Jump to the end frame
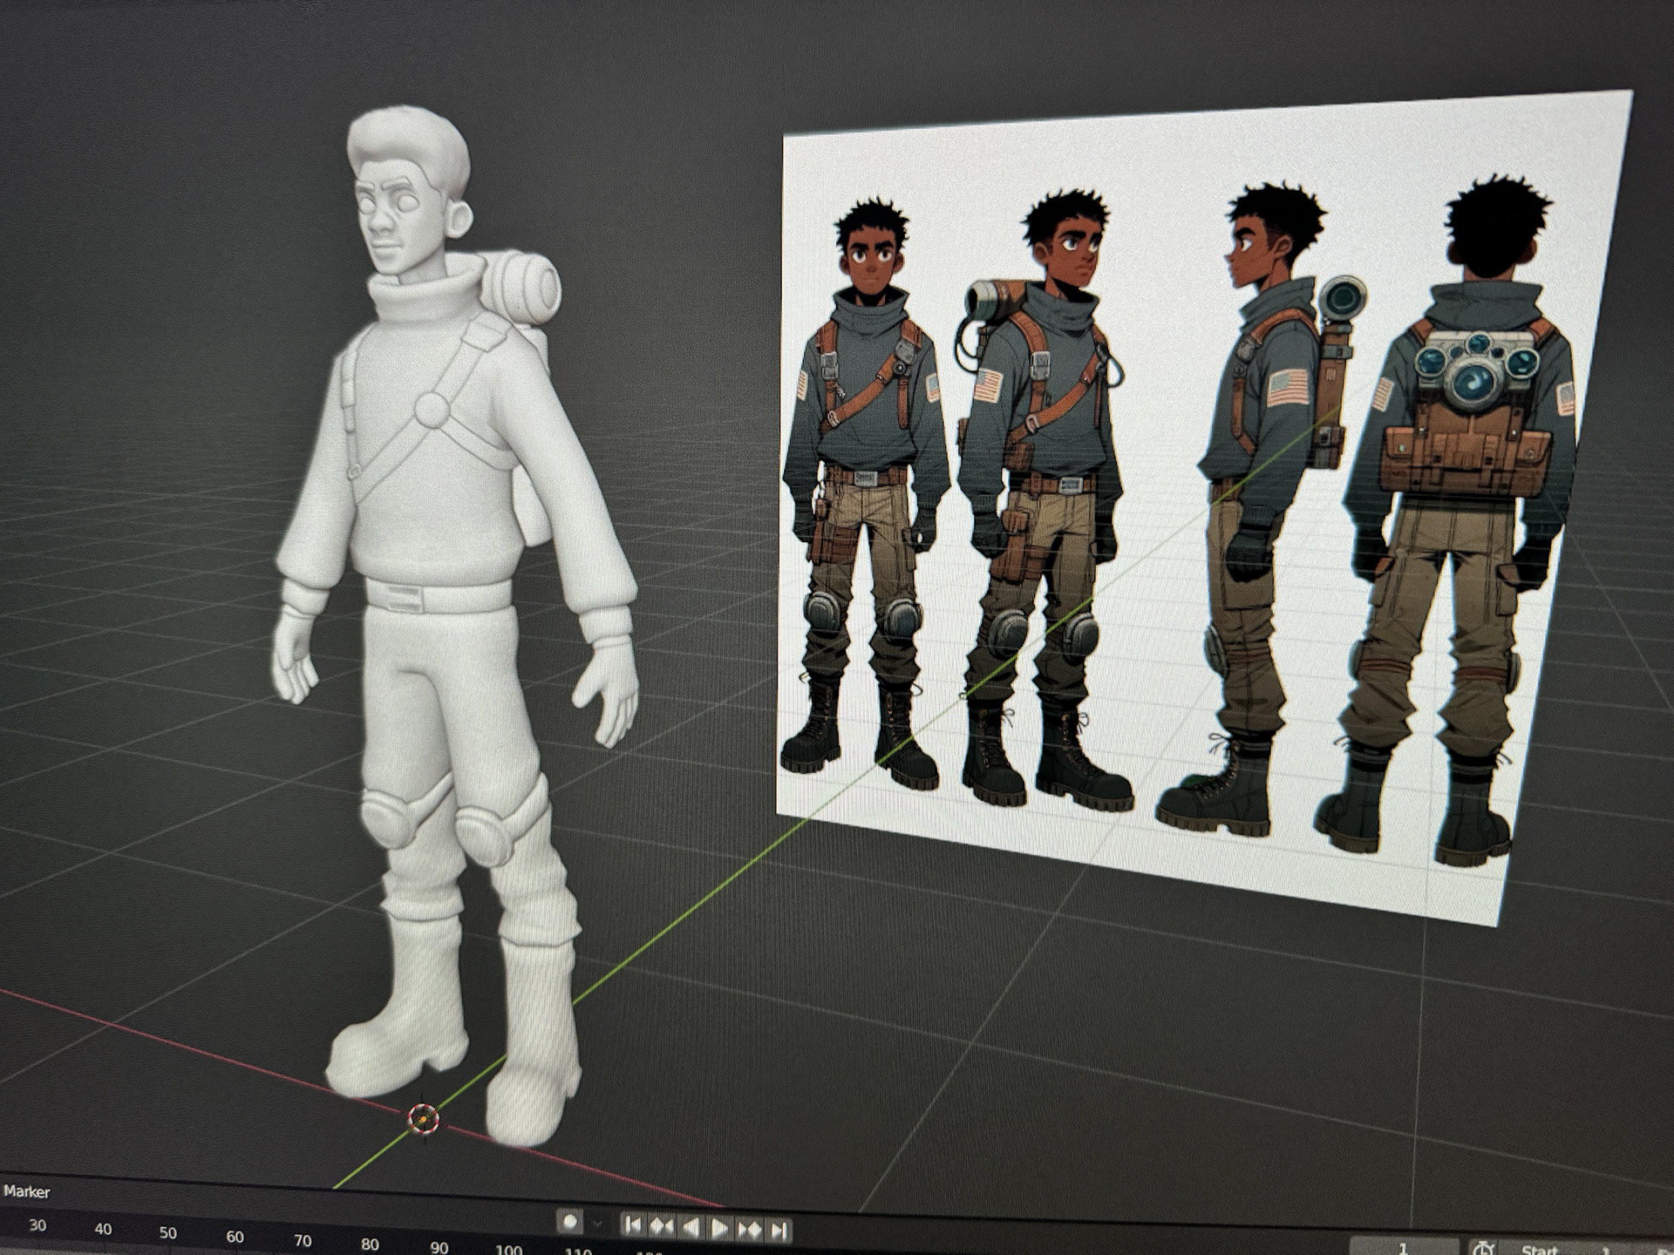Screen dimensions: 1674x1255 (779, 1231)
